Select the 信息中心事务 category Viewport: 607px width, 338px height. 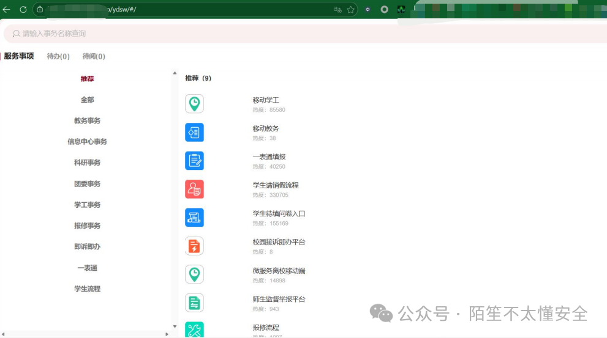pos(87,141)
